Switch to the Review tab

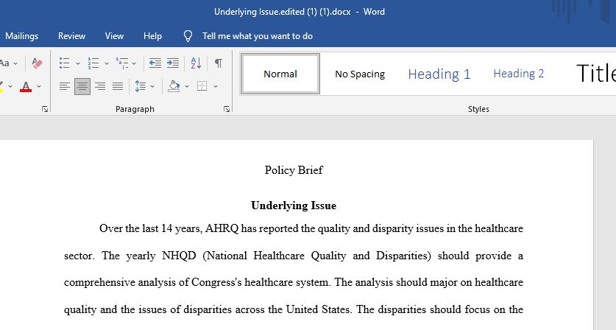coord(71,36)
